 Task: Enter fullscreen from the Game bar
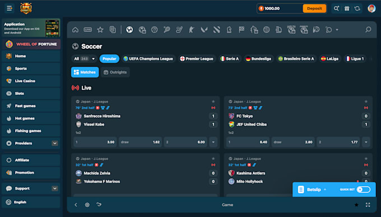368,205
